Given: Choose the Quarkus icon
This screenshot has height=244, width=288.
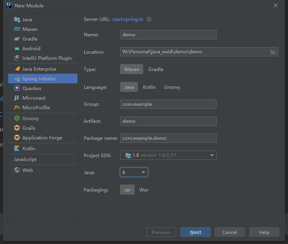Looking at the screenshot, I should coord(17,88).
